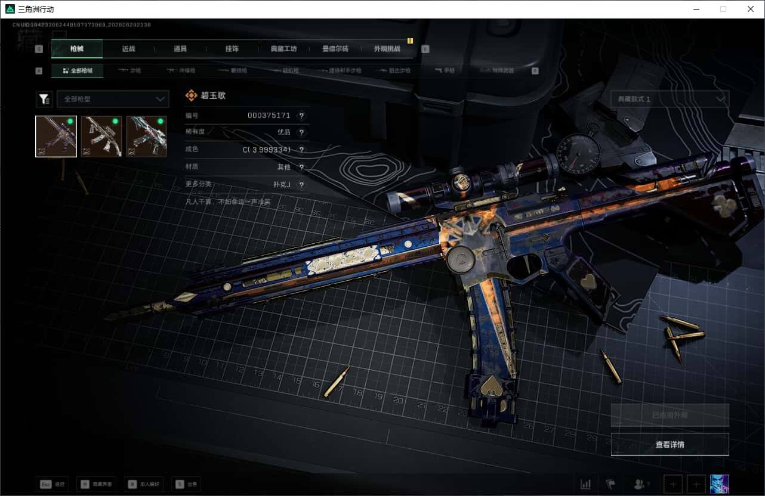Image resolution: width=765 pixels, height=496 pixels.
Task: Minimize the 三角洲行动 window
Action: point(696,9)
